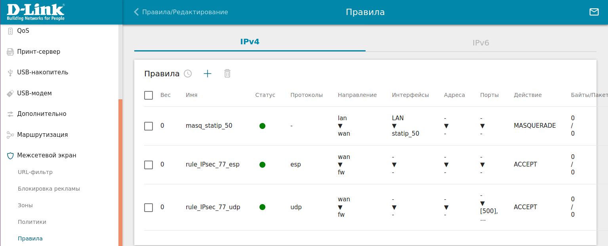Expand the USB-модем sidebar section
Viewport: 608px width, 246px height.
(34, 93)
